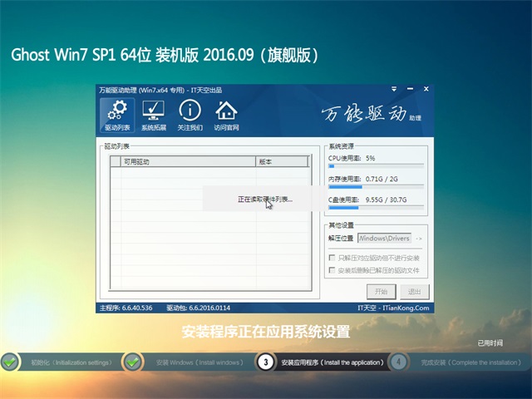Click the window minimize icon
This screenshot has width=532, height=399.
tap(409, 90)
